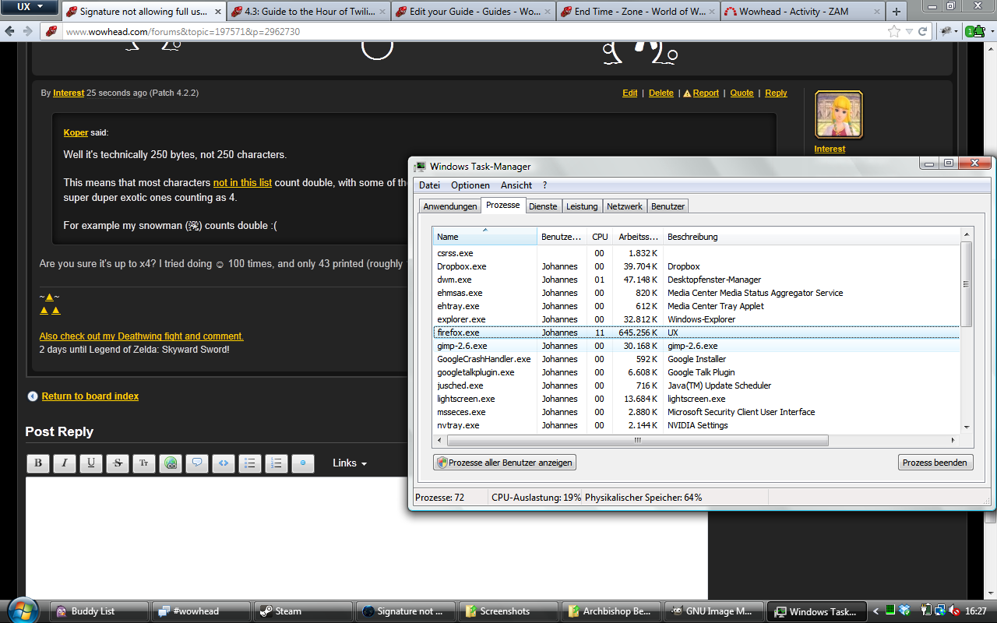997x623 pixels.
Task: Open Steam from the taskbar
Action: pyautogui.click(x=302, y=611)
